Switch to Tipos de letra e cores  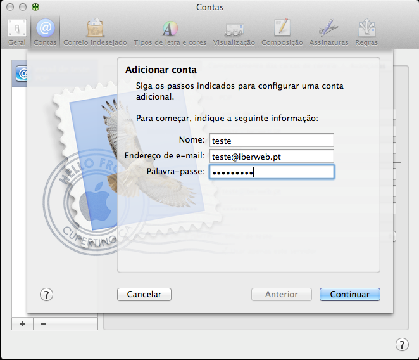click(169, 32)
